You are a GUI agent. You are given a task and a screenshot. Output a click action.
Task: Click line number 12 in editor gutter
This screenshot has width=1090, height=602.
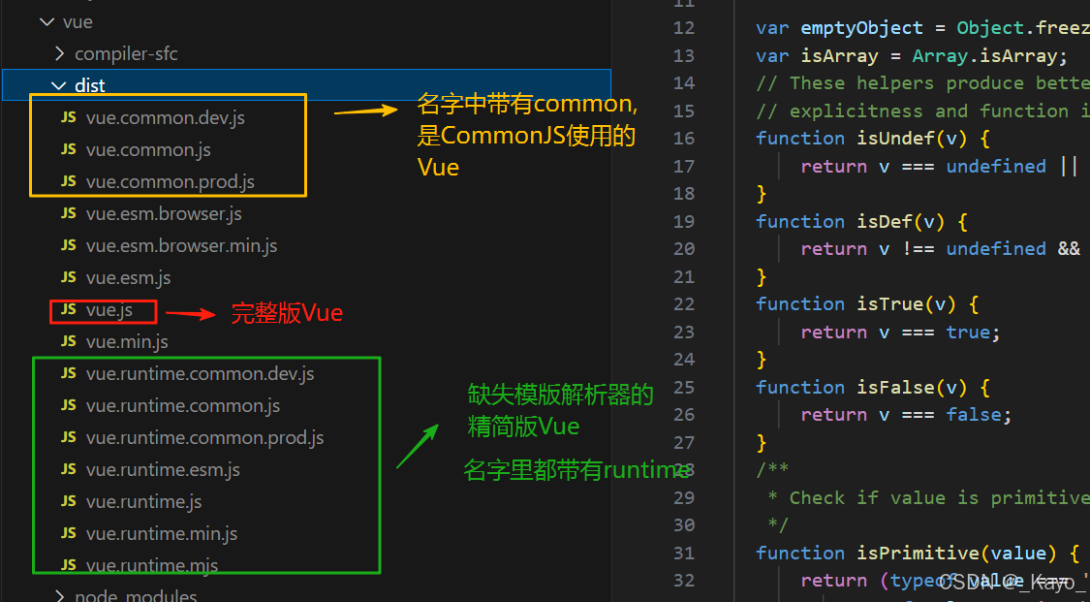[684, 28]
